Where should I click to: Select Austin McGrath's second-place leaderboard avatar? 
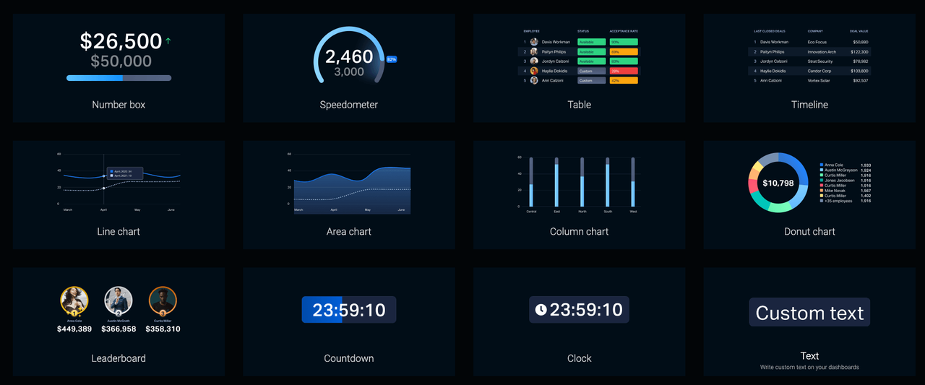(119, 300)
